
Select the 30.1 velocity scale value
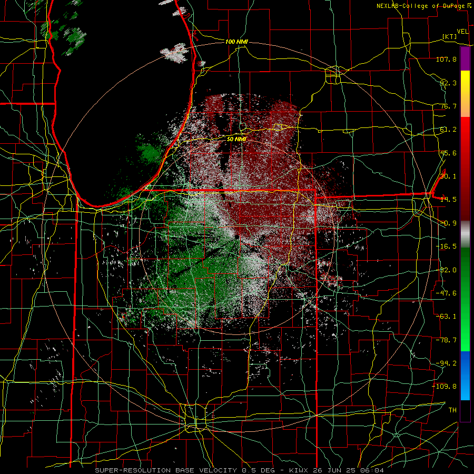(x=448, y=176)
